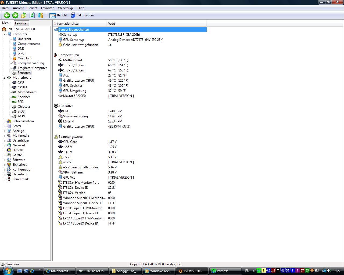
Task: Click the Speicher memory module icon
Action: point(14,97)
